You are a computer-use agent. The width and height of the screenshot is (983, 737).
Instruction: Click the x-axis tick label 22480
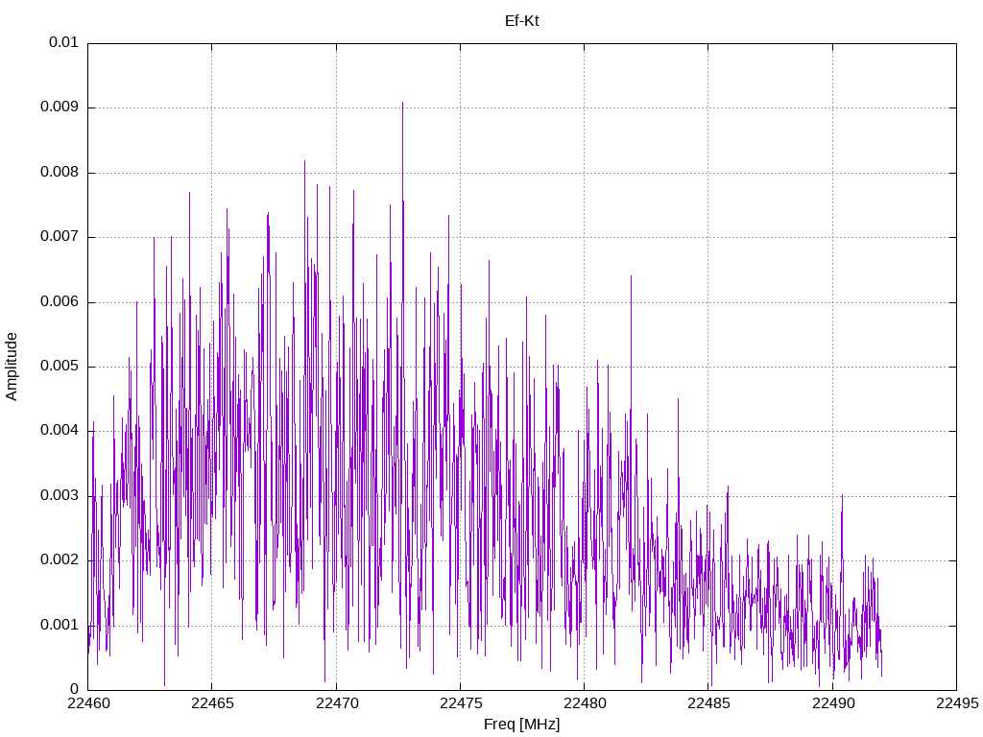[585, 703]
